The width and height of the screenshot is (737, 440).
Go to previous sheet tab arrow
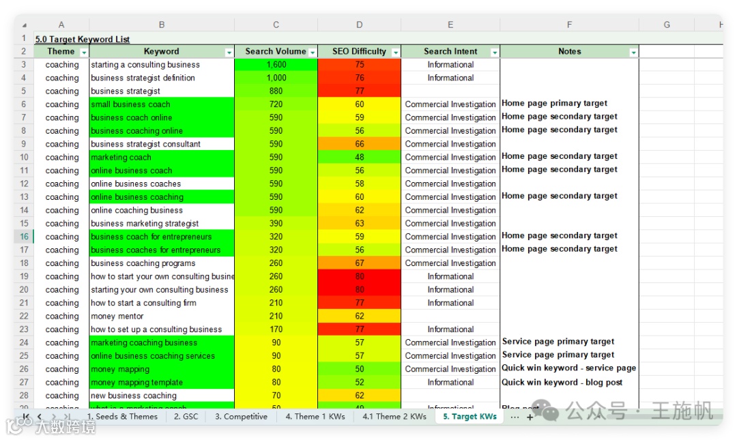tap(40, 417)
